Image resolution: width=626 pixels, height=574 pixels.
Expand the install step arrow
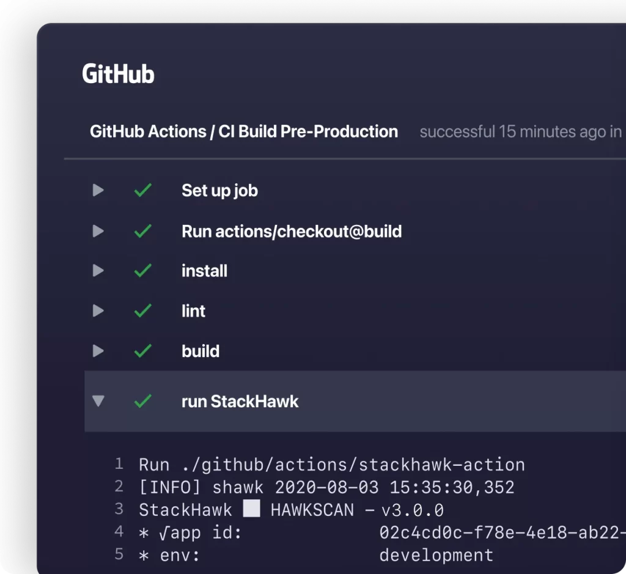coord(98,271)
